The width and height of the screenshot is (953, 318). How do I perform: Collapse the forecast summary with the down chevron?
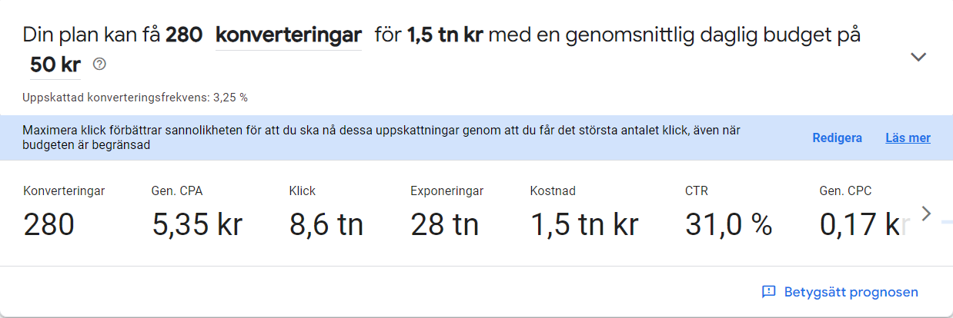pos(918,57)
